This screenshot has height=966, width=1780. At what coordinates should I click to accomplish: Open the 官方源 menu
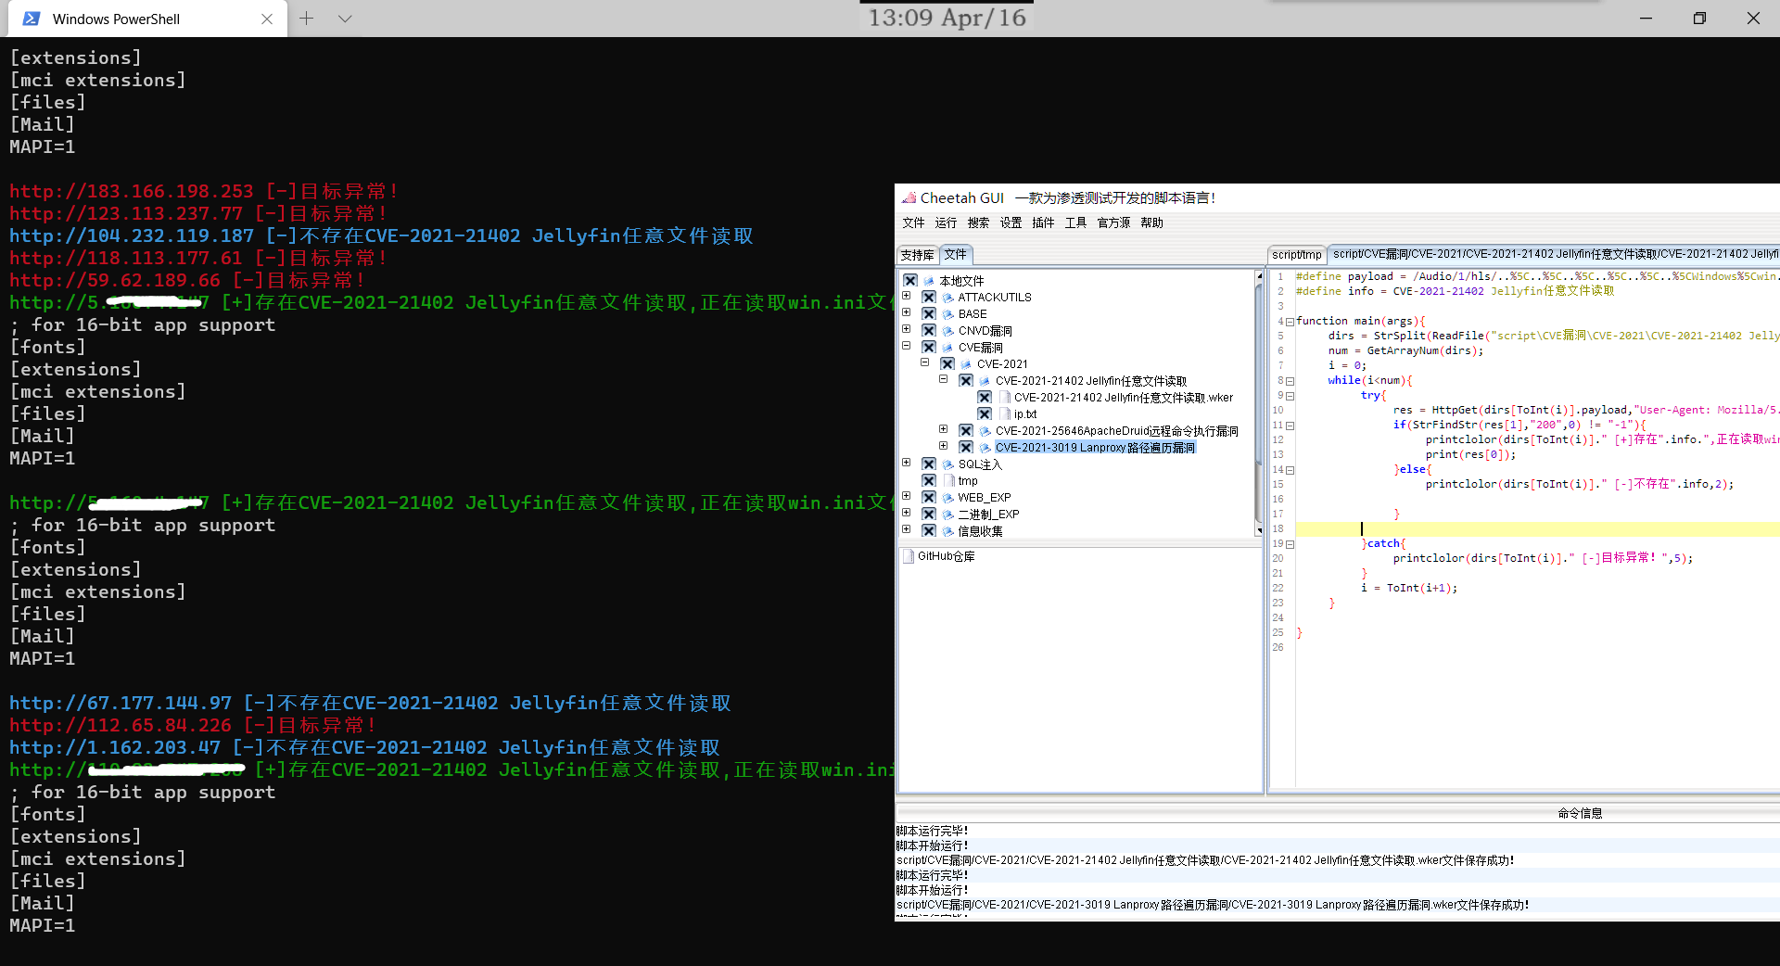point(1114,223)
